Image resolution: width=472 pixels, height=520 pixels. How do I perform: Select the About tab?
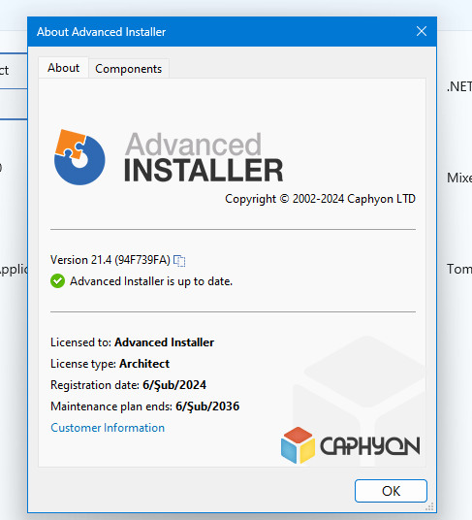pyautogui.click(x=63, y=68)
